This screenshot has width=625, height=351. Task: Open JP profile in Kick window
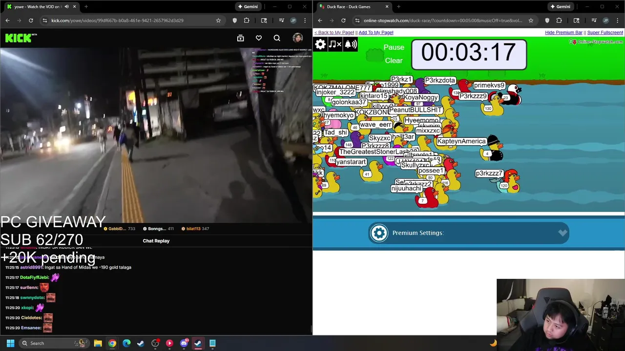point(293,20)
